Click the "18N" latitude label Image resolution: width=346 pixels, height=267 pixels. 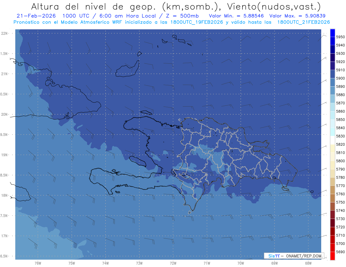coord(5,196)
